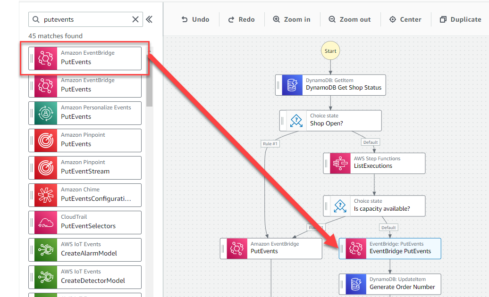Click PutEventStream label in list
Screen dimensions: 489x297
[x=85, y=171]
